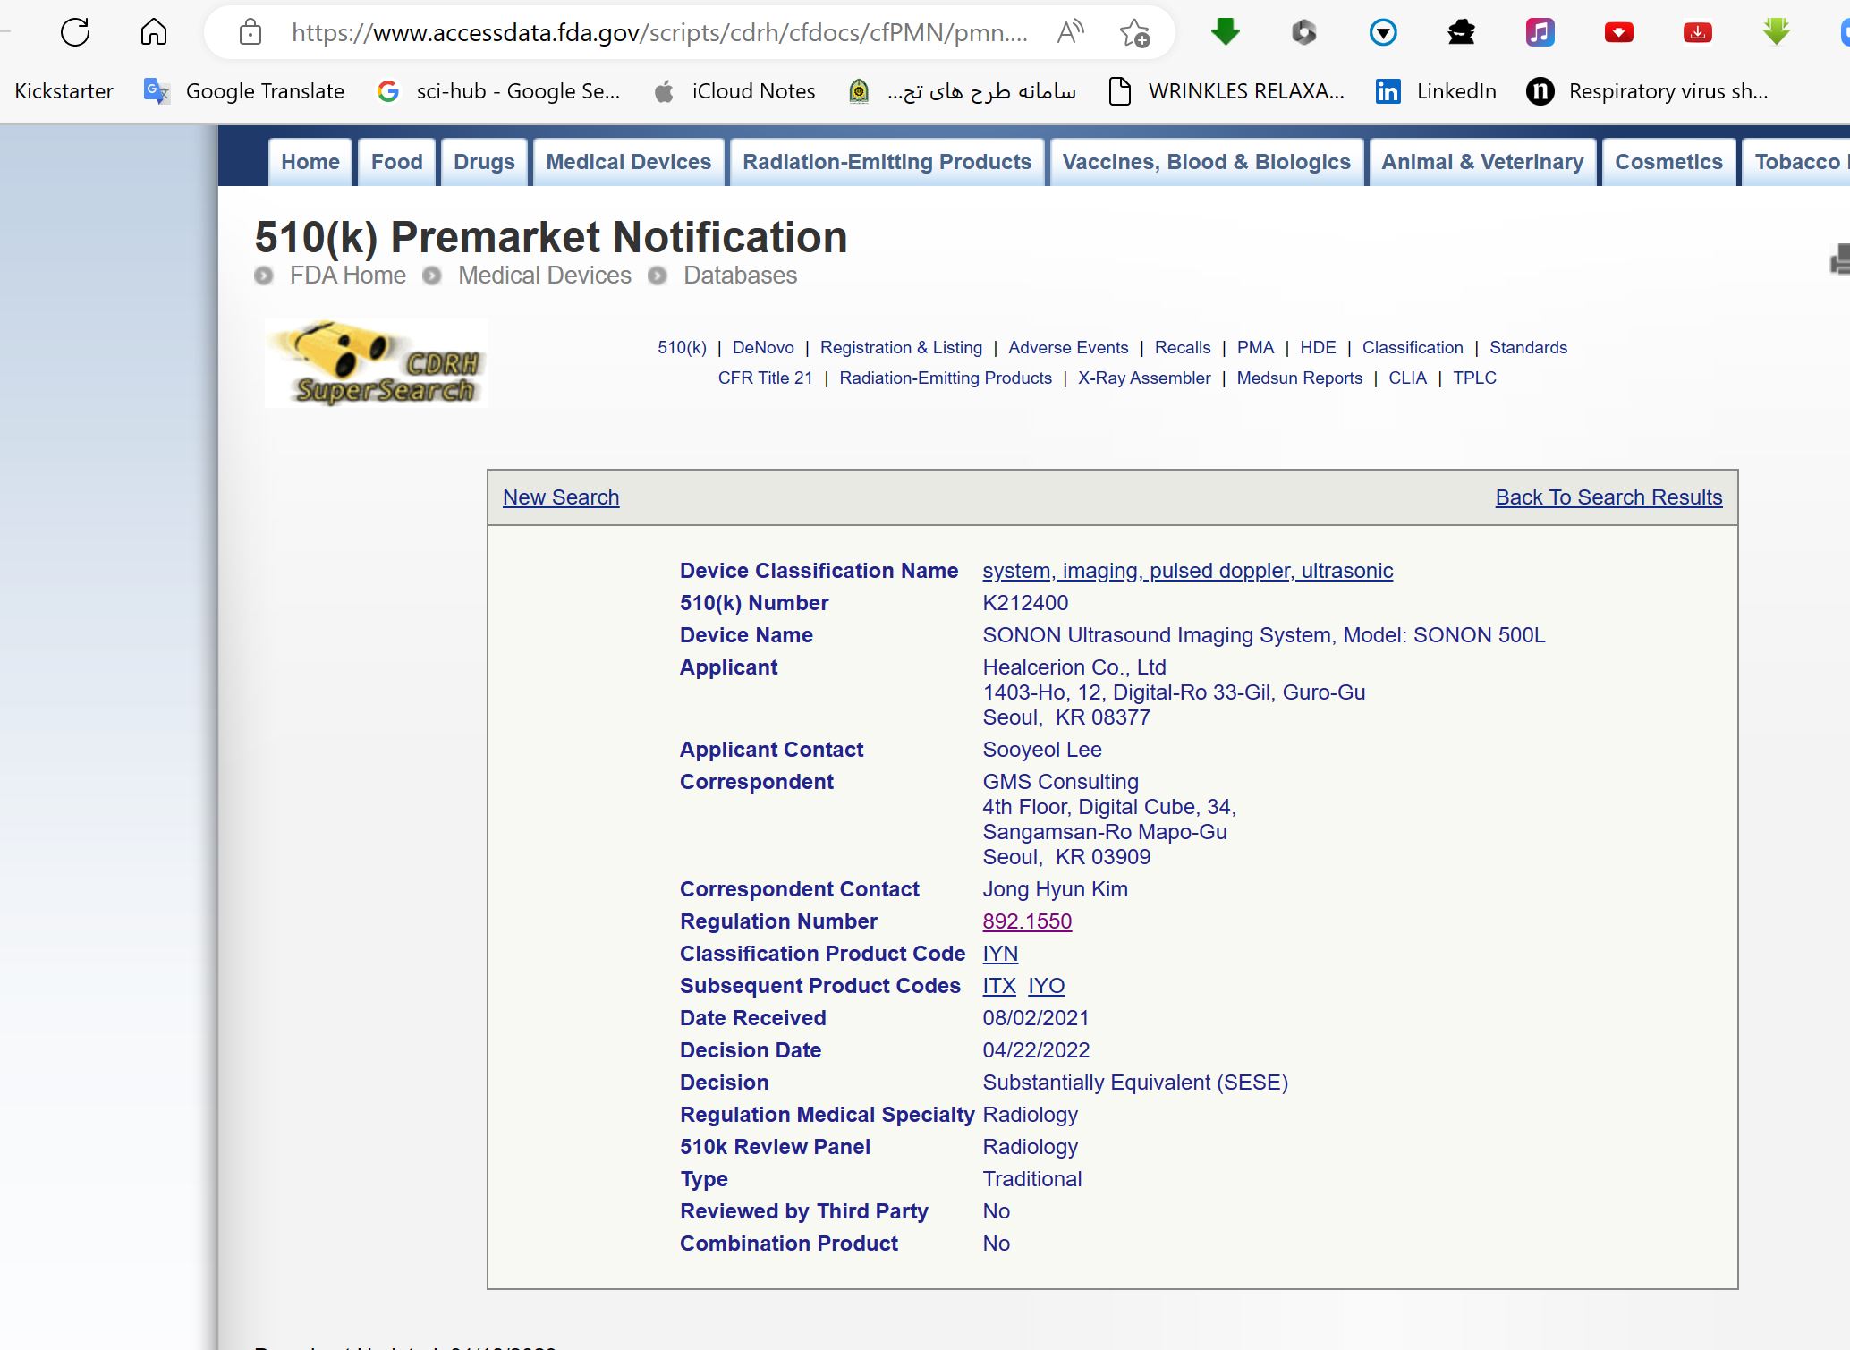The height and width of the screenshot is (1350, 1850).
Task: Go to browser home page icon
Action: pyautogui.click(x=154, y=33)
